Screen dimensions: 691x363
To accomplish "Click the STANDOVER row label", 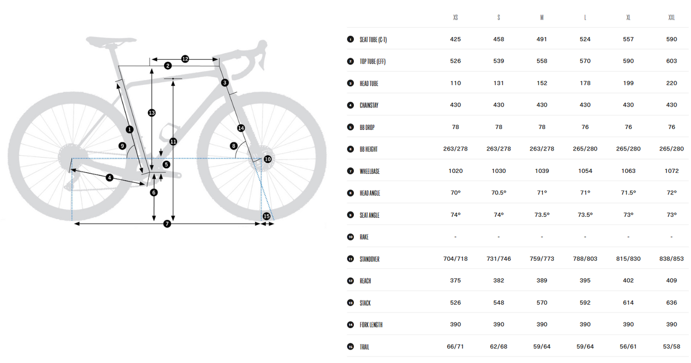I will coord(370,259).
